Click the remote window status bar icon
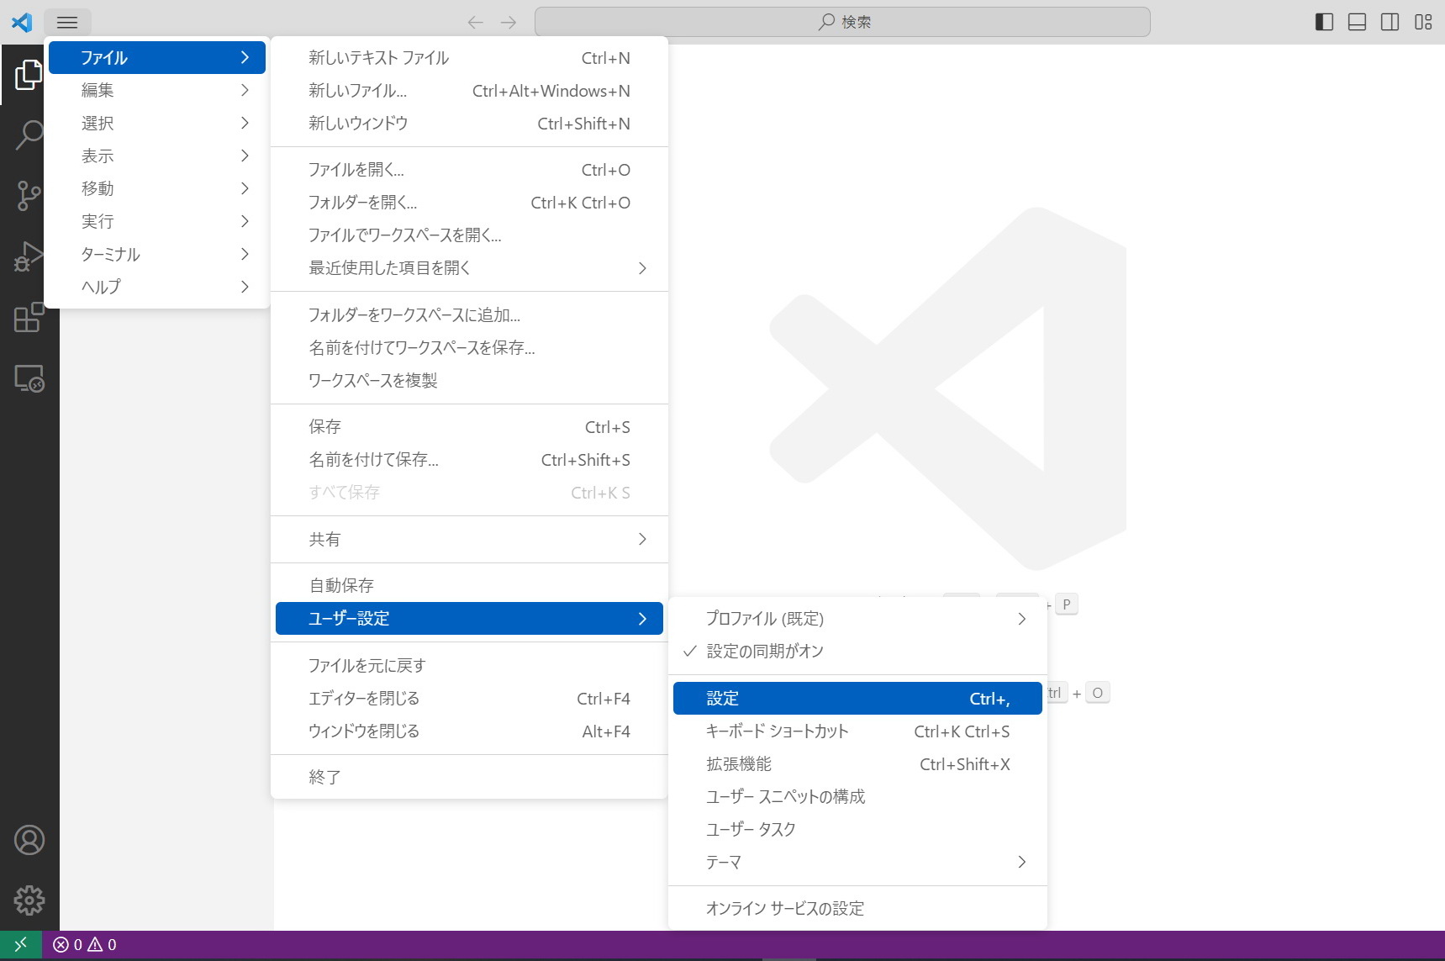The width and height of the screenshot is (1445, 961). [21, 945]
